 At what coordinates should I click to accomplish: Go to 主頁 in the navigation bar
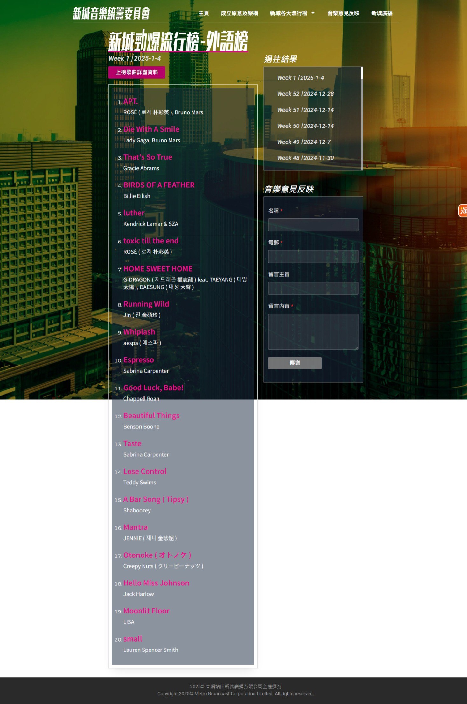pos(204,13)
